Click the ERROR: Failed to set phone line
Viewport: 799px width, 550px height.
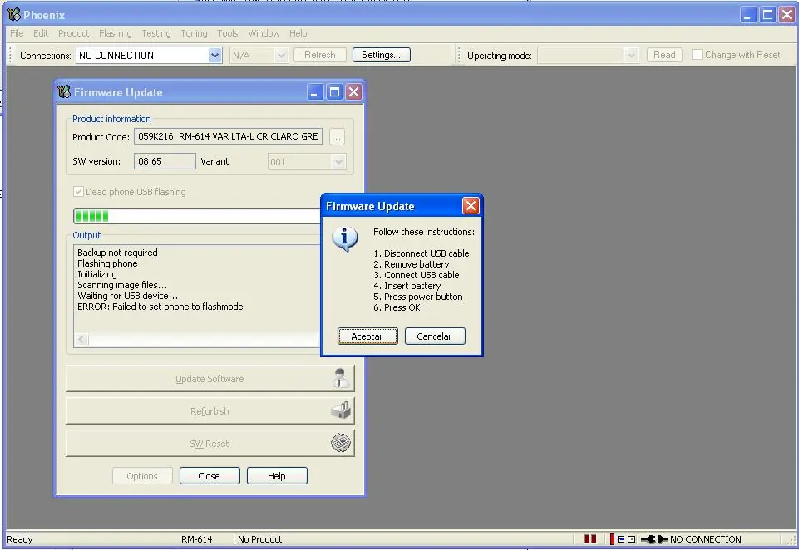[160, 307]
